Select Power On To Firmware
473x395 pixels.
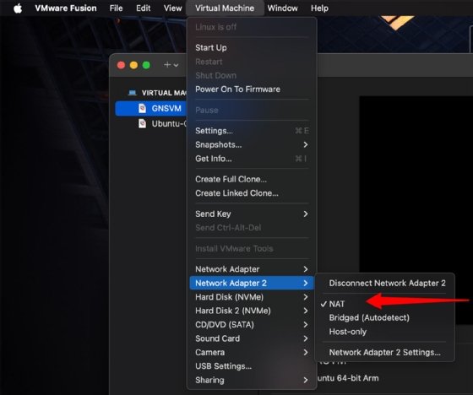click(x=252, y=89)
